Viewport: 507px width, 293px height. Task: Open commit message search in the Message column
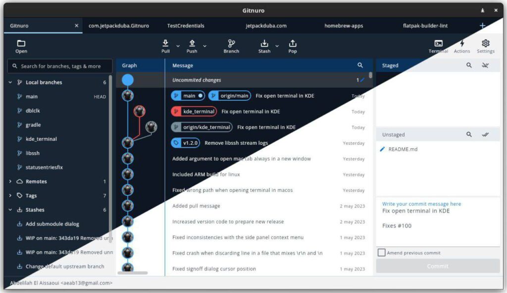[360, 65]
